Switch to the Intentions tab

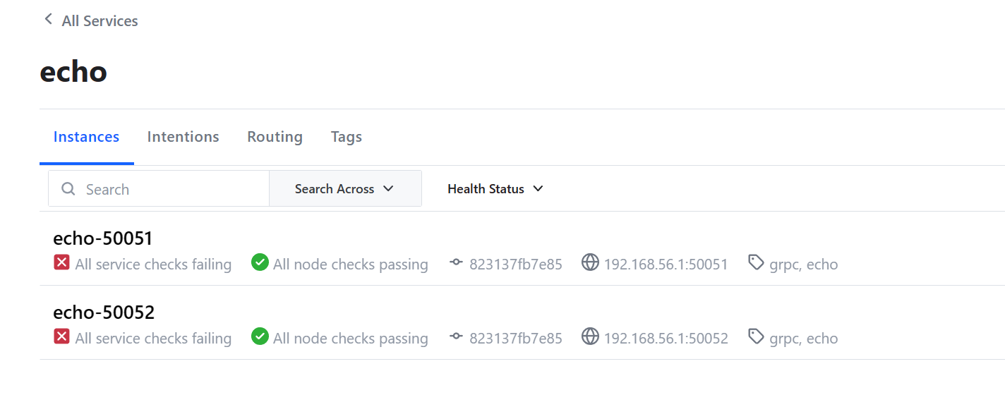(183, 137)
